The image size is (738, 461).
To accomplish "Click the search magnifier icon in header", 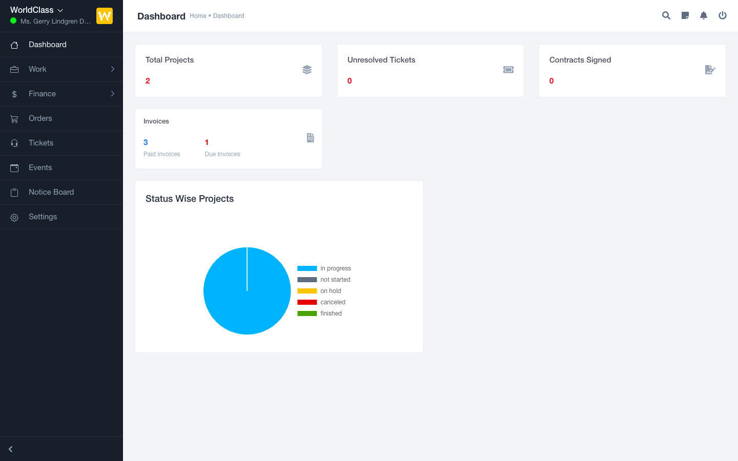I will pyautogui.click(x=666, y=15).
